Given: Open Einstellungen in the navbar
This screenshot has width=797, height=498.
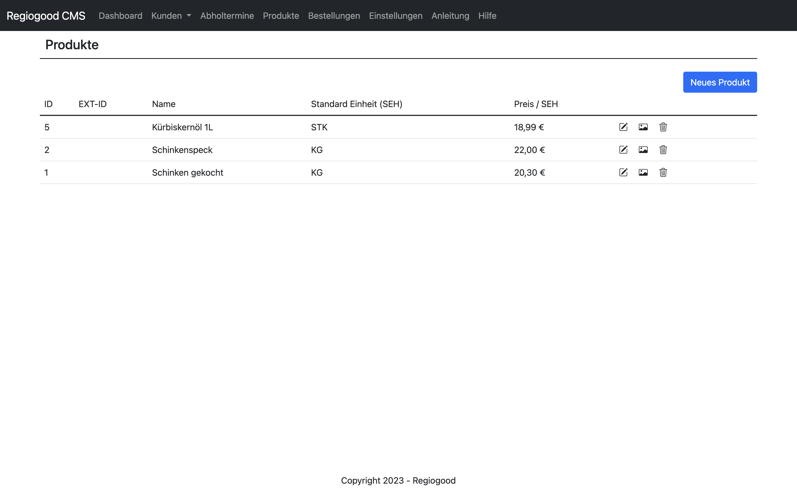Looking at the screenshot, I should [x=395, y=16].
